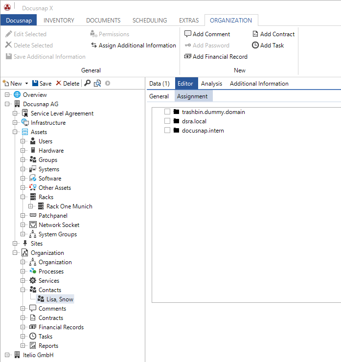The height and width of the screenshot is (362, 341).
Task: Click the Assign Additional Information arrows icon
Action: (94, 45)
